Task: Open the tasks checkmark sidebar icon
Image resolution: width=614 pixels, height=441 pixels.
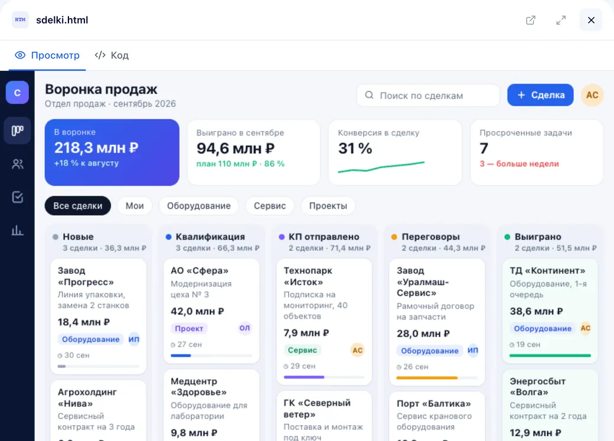Action: click(x=17, y=197)
